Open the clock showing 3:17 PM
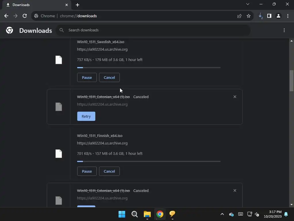The image size is (294, 221). (x=273, y=214)
